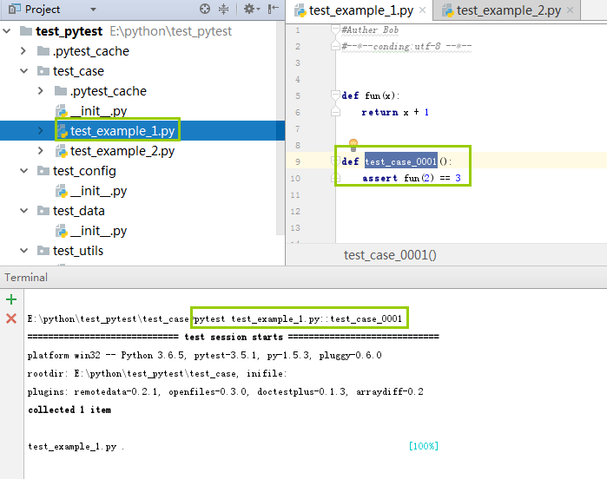The height and width of the screenshot is (479, 607).
Task: Open the Project view dropdown
Action: [x=93, y=10]
